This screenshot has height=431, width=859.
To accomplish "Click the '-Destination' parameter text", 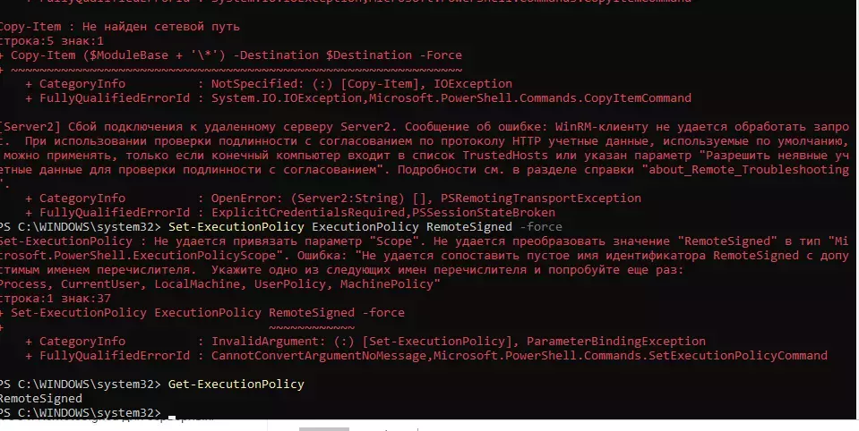I will pos(276,55).
